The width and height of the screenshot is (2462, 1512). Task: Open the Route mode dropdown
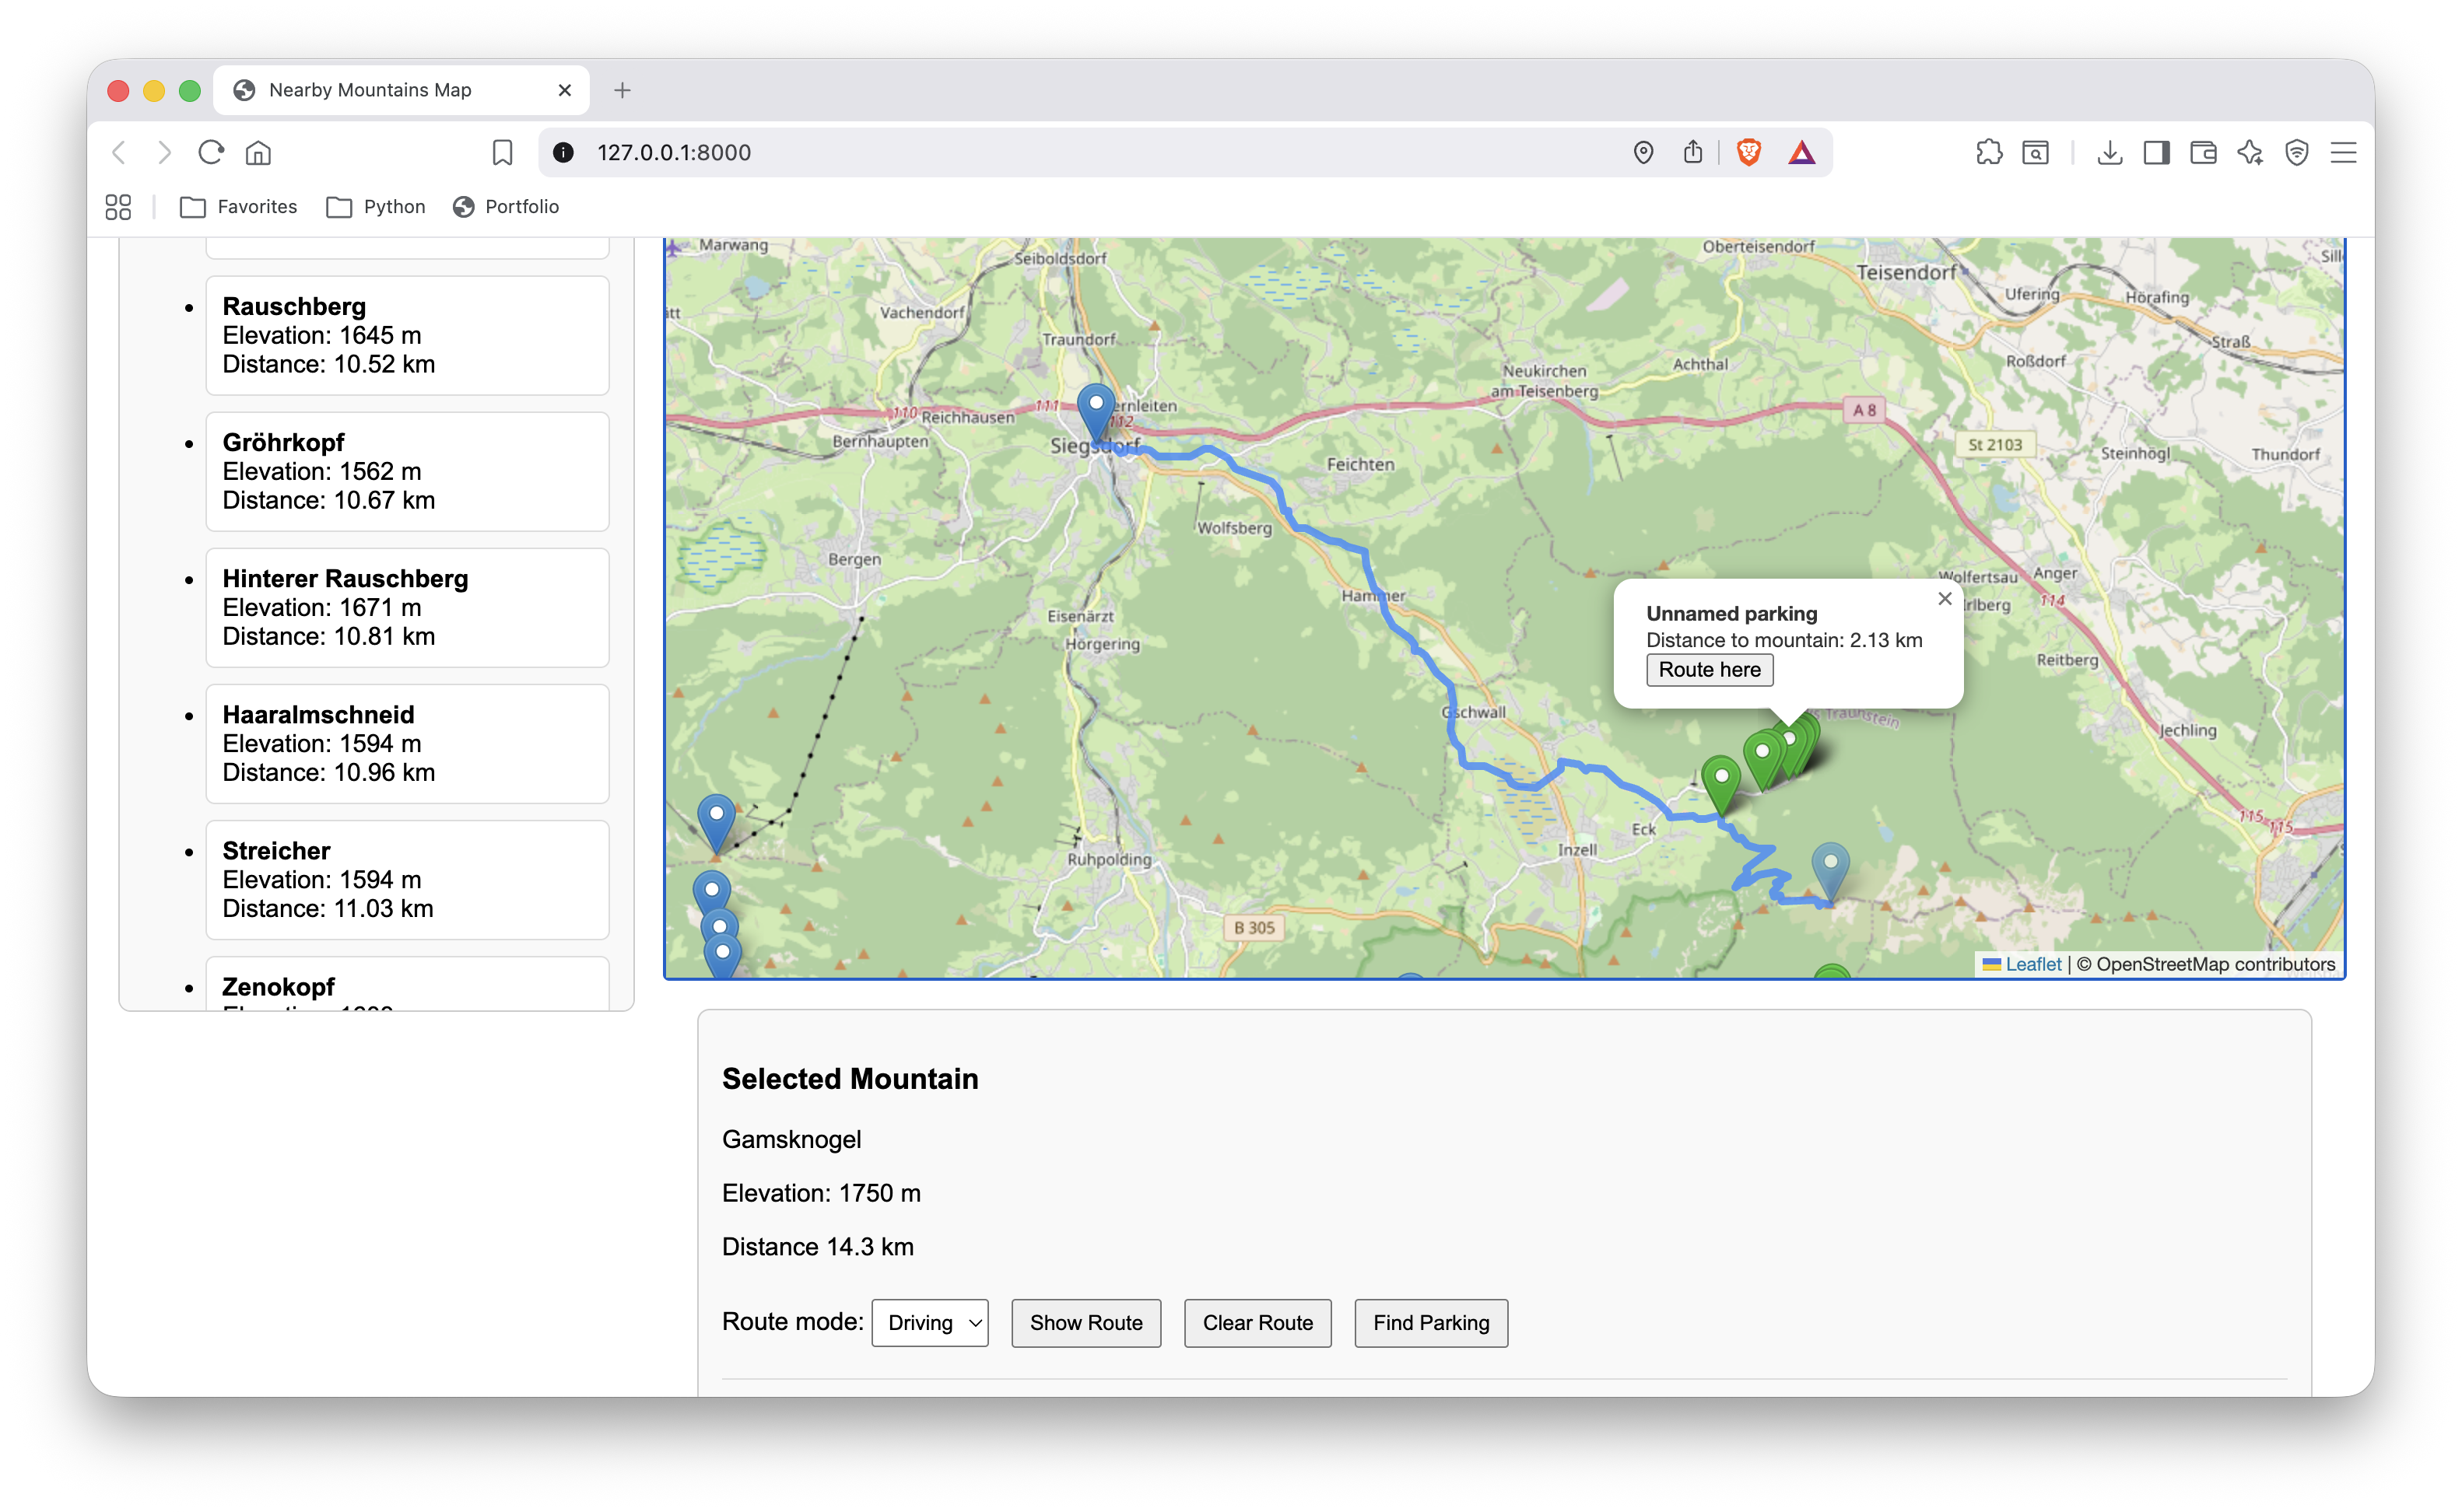pos(929,1322)
